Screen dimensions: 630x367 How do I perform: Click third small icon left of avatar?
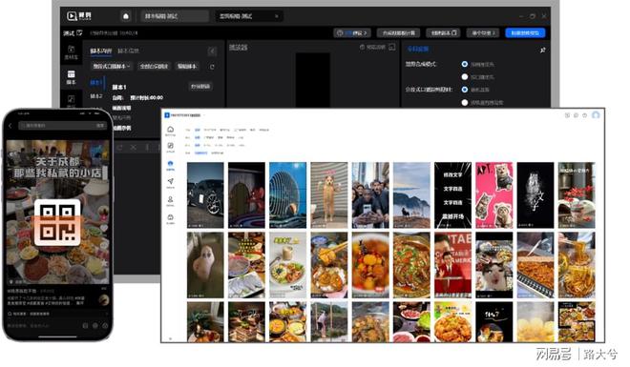point(584,115)
